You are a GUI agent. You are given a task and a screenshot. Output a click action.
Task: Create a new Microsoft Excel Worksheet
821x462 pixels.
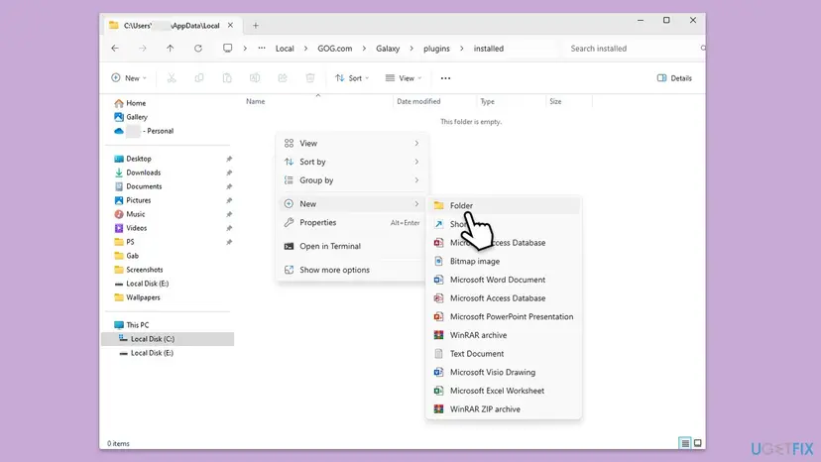coord(504,391)
